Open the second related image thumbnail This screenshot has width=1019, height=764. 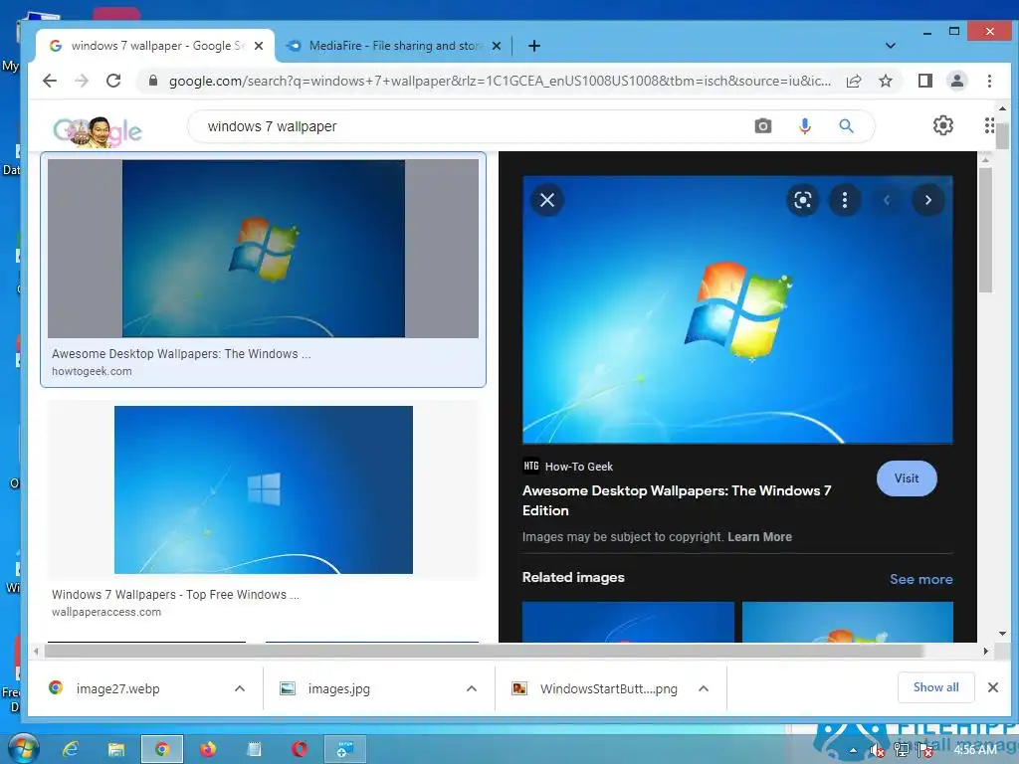pyautogui.click(x=848, y=622)
